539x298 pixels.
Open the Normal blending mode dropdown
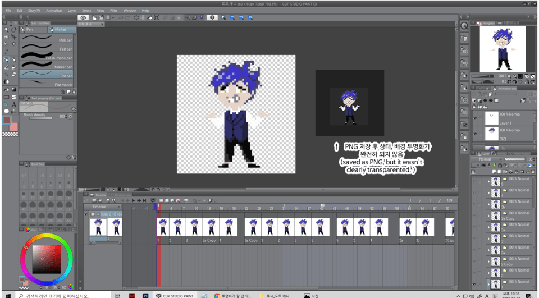point(487,159)
